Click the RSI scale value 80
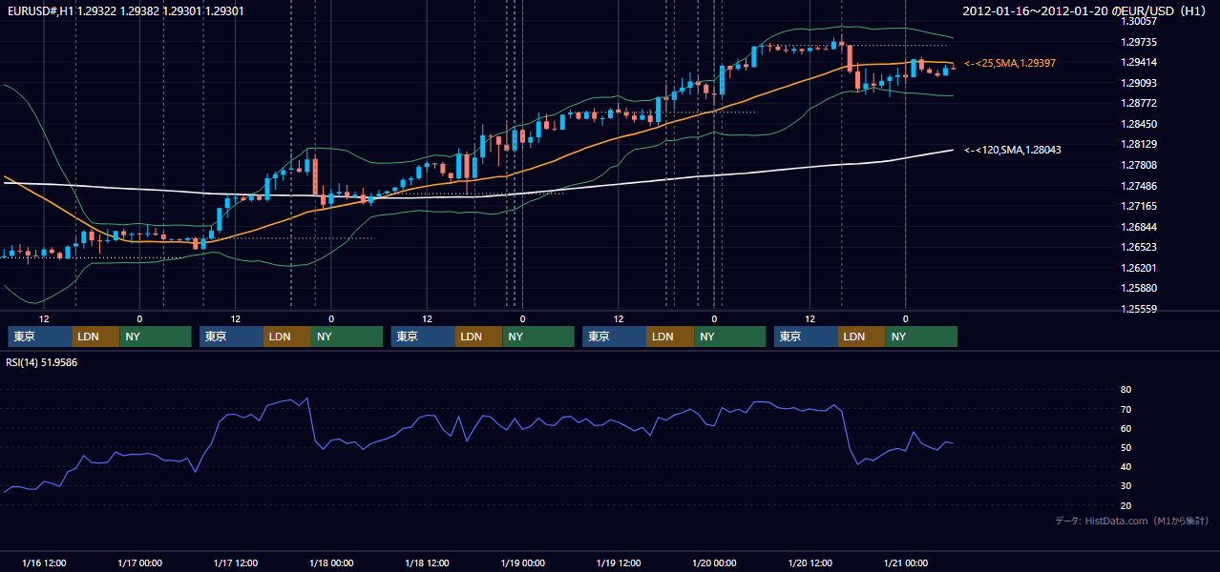1220x572 pixels. tap(1125, 390)
